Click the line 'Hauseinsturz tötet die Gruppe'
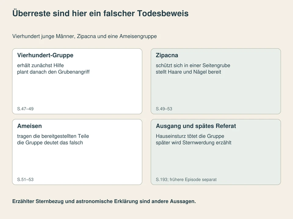The image size is (293, 219). pyautogui.click(x=190, y=136)
